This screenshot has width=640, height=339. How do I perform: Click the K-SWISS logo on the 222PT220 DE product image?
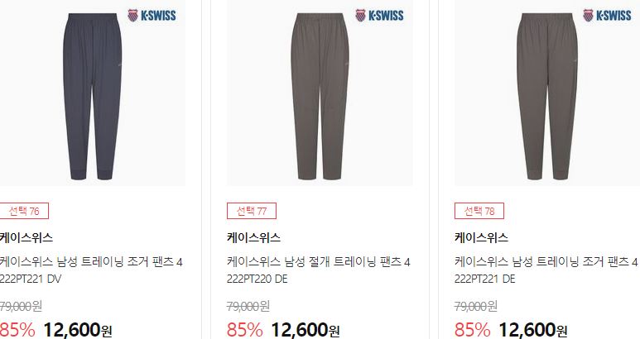(379, 16)
